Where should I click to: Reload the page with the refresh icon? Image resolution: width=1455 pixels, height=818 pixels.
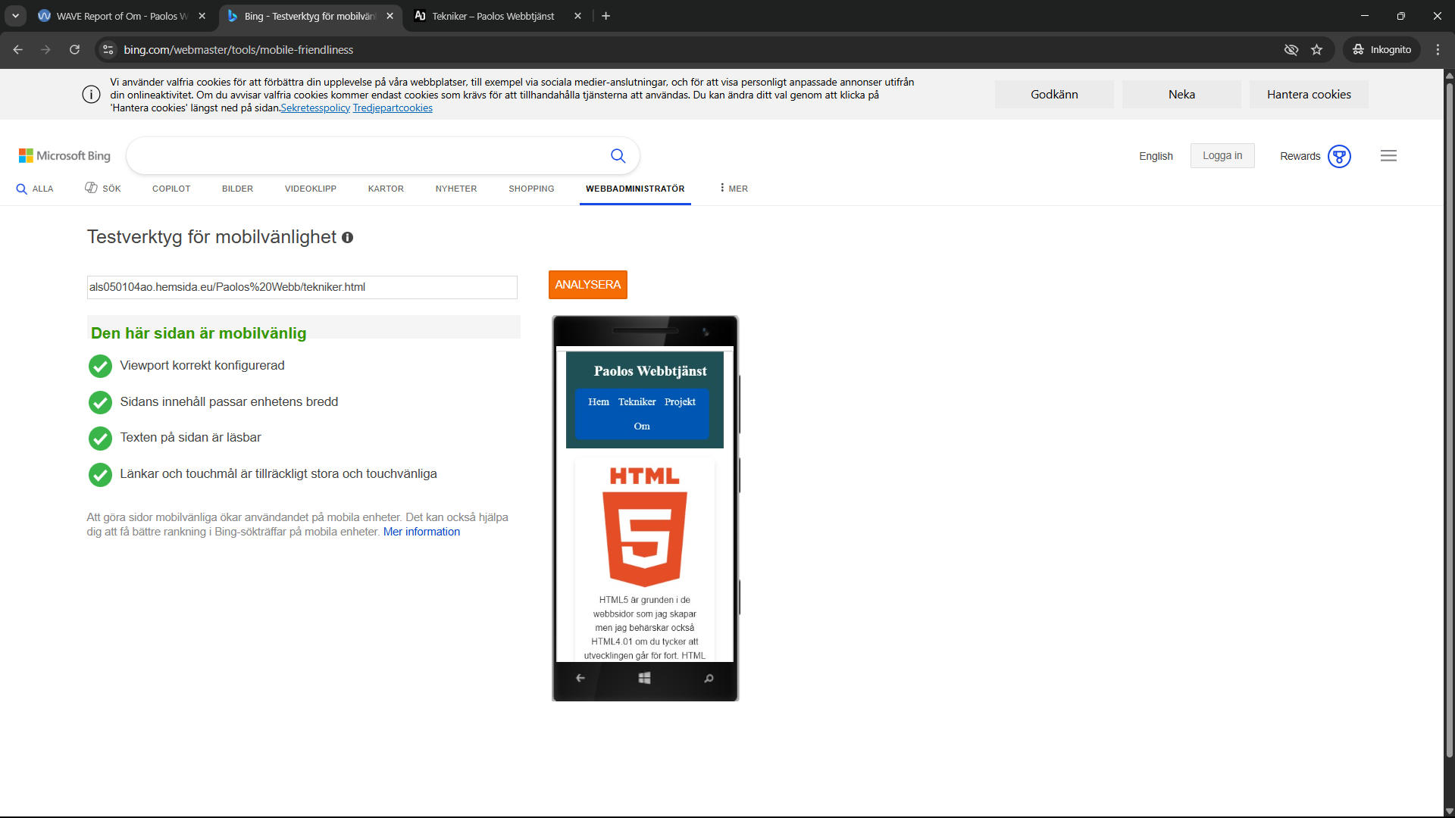coord(74,50)
